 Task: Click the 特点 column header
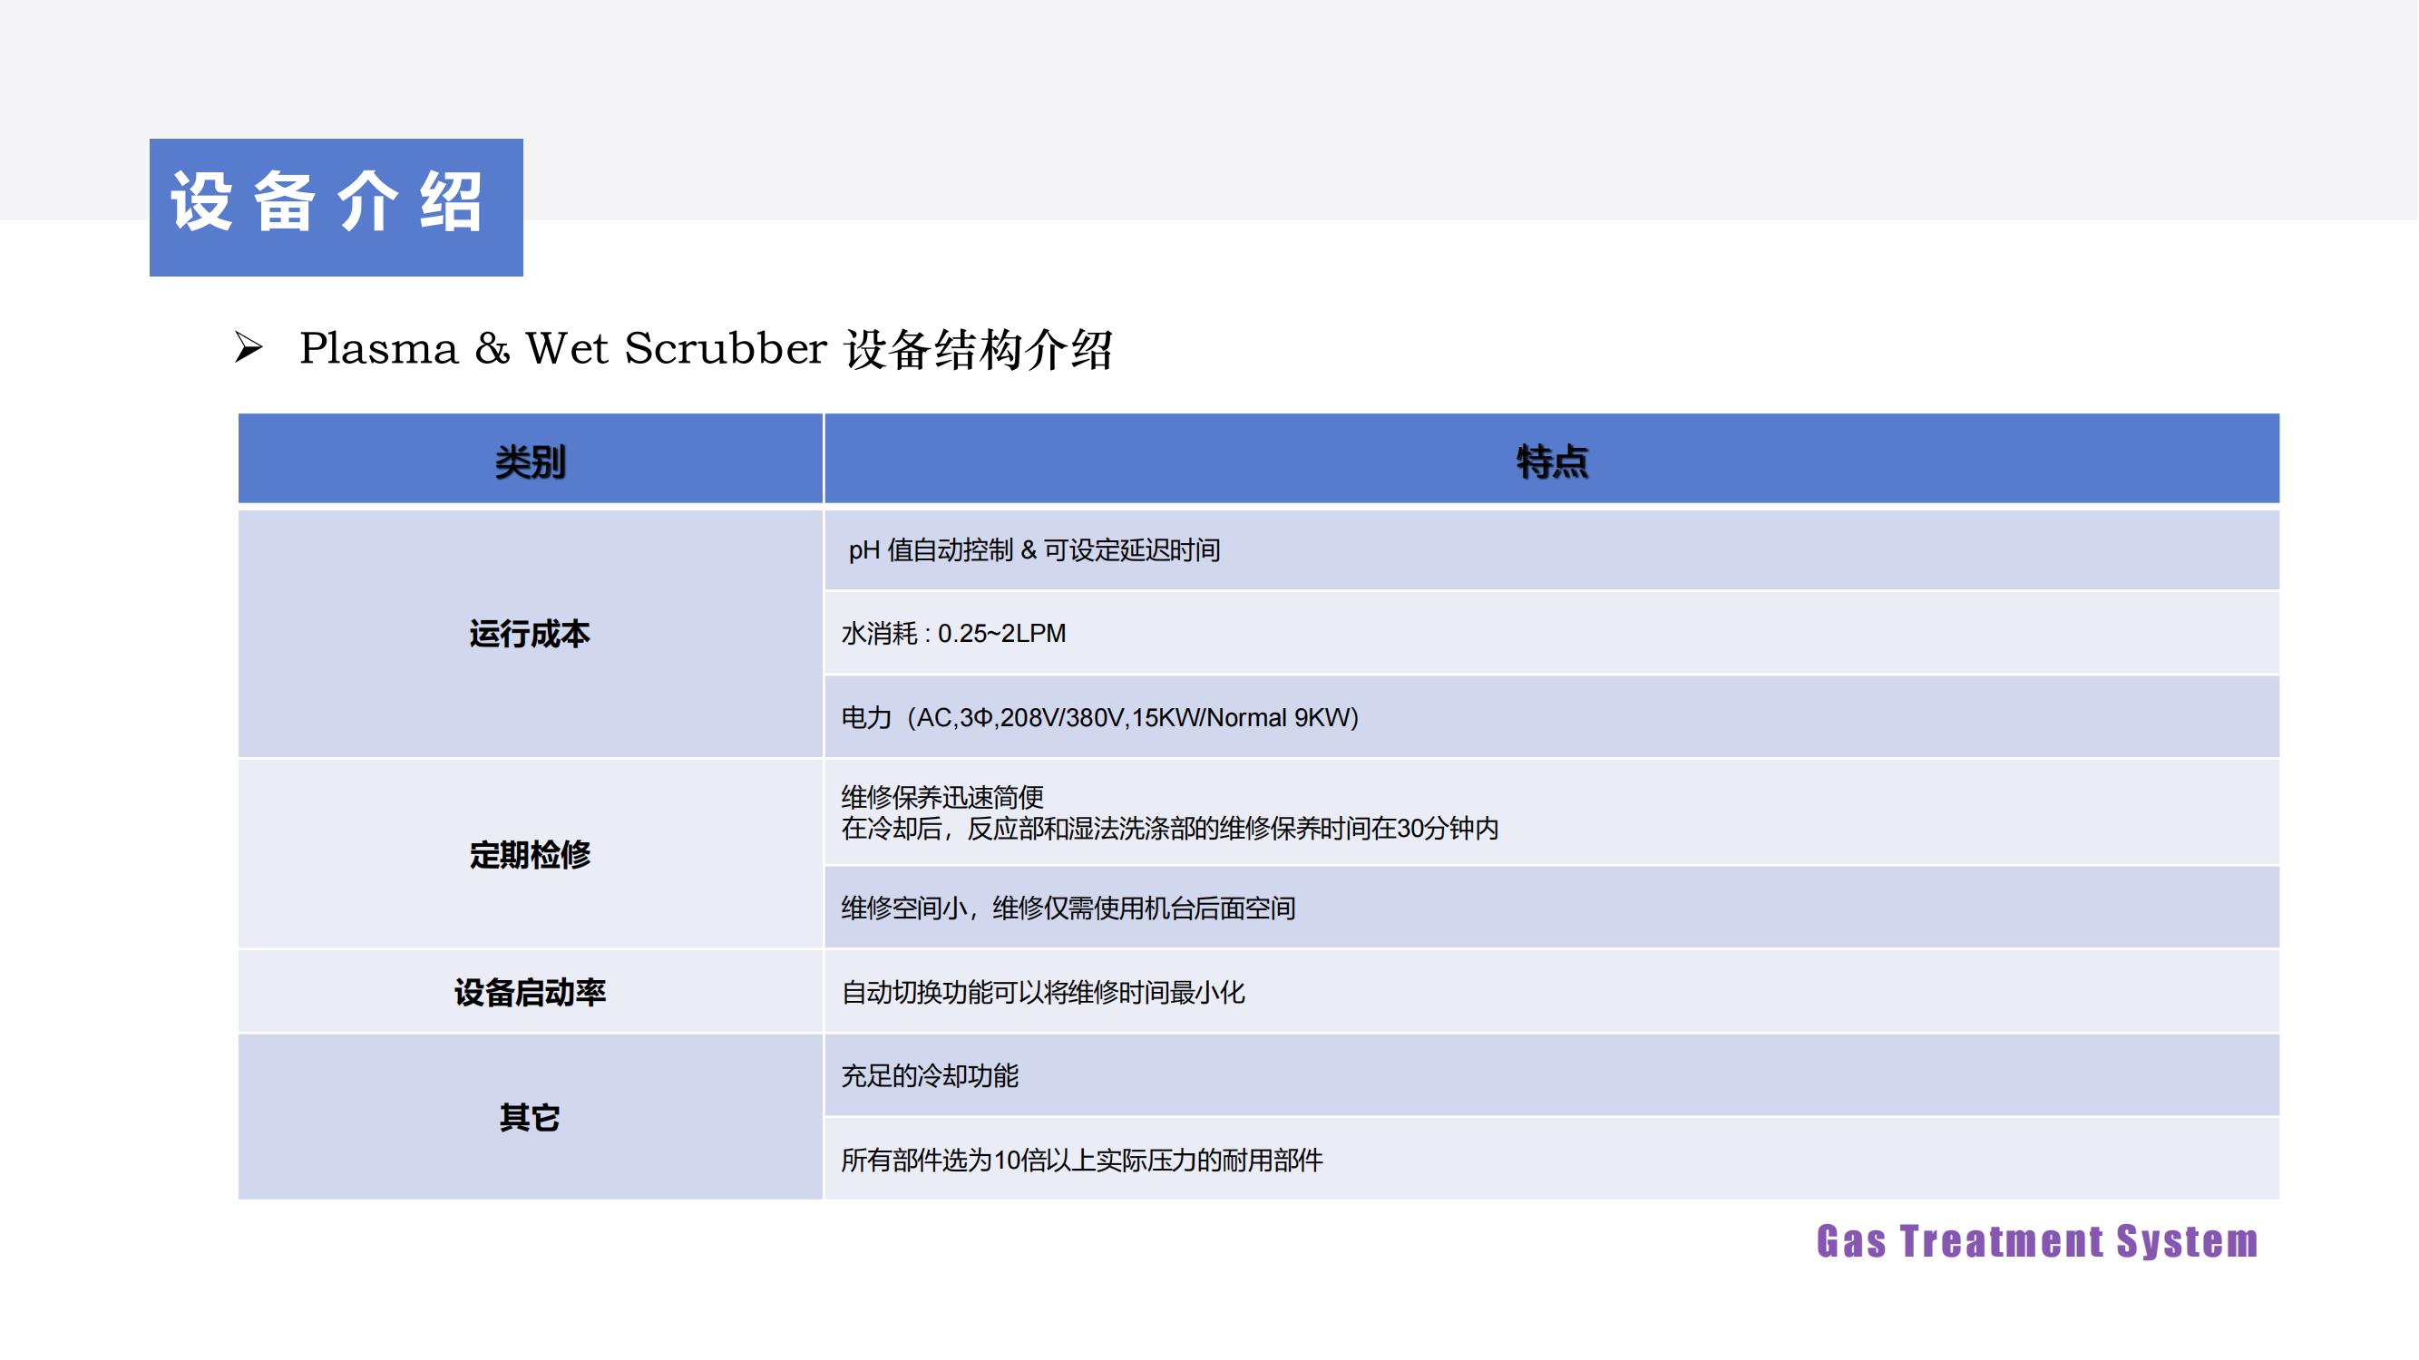pyautogui.click(x=1550, y=461)
